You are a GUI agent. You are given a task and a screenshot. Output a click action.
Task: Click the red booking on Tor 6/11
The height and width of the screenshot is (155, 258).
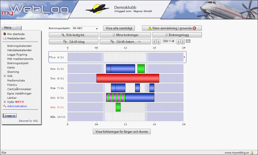click(128, 78)
